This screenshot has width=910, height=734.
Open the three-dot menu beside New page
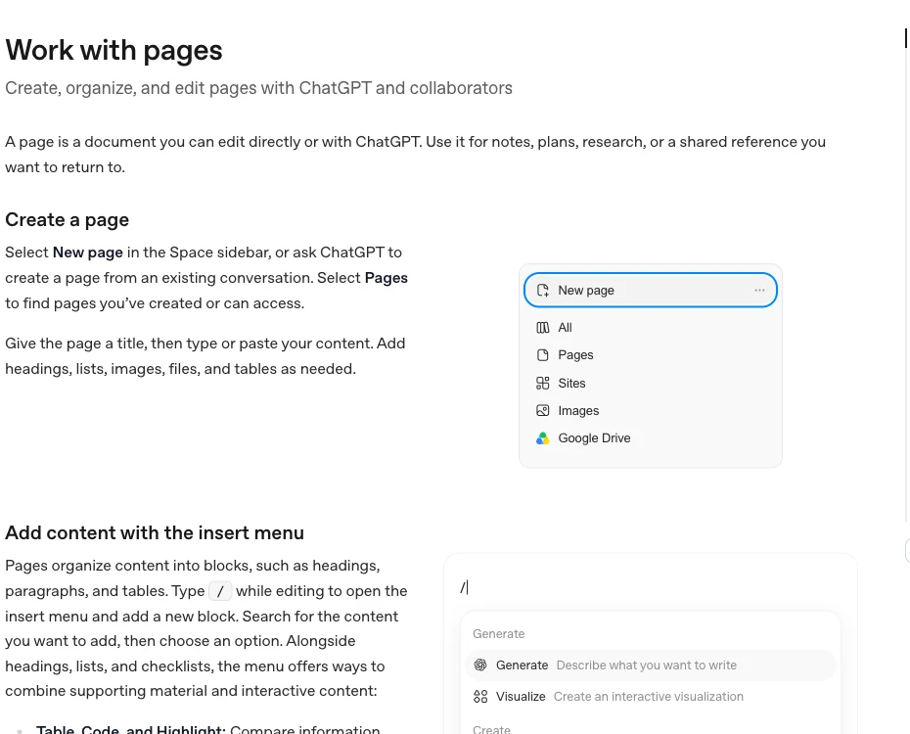tap(759, 290)
